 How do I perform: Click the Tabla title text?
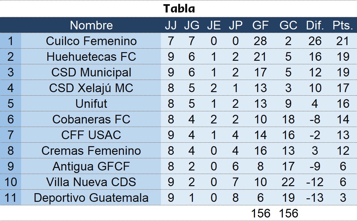coord(179,9)
